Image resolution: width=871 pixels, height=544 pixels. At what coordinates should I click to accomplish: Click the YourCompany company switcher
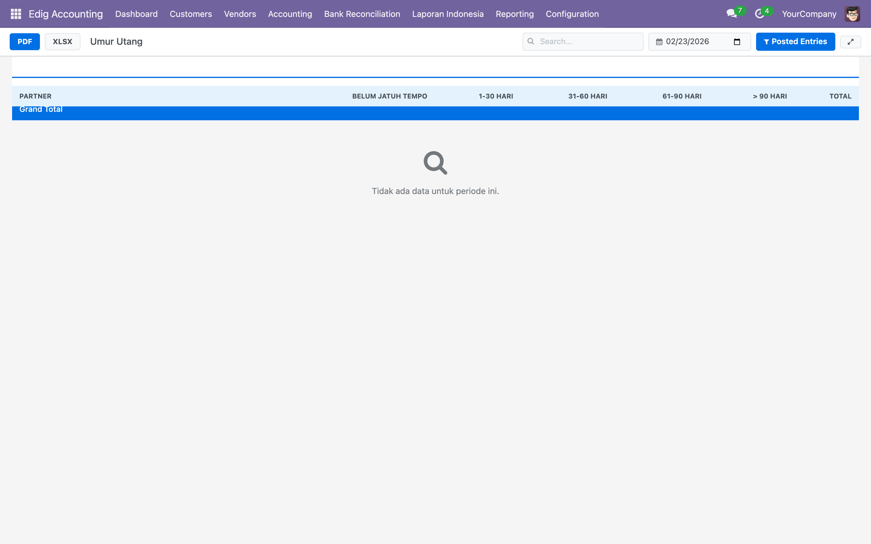(809, 14)
